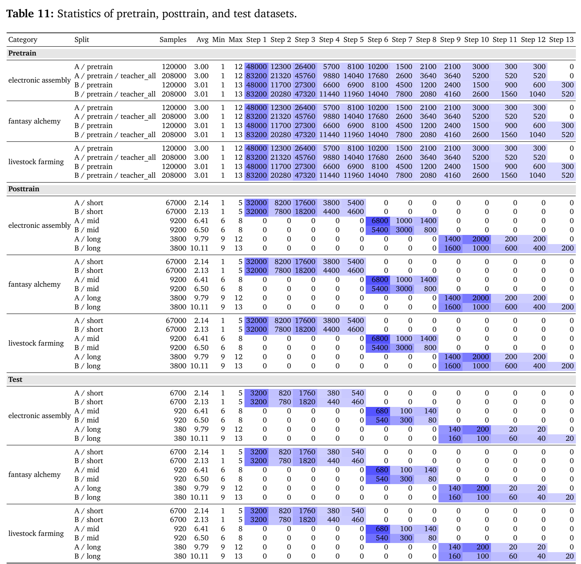
Task: Click 'fantasy alchemy' label under Test section
Action: point(35,475)
